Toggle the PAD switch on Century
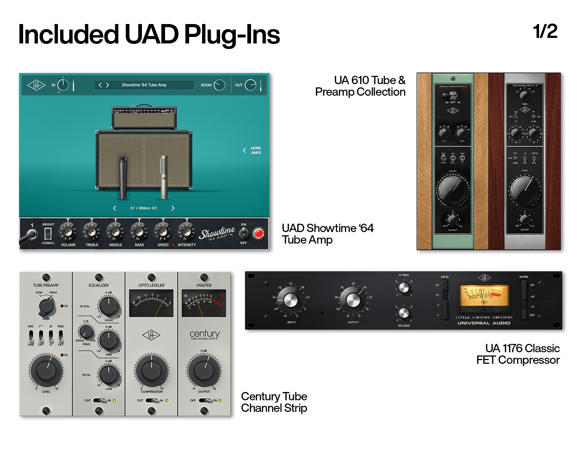577x453 pixels. 61,336
